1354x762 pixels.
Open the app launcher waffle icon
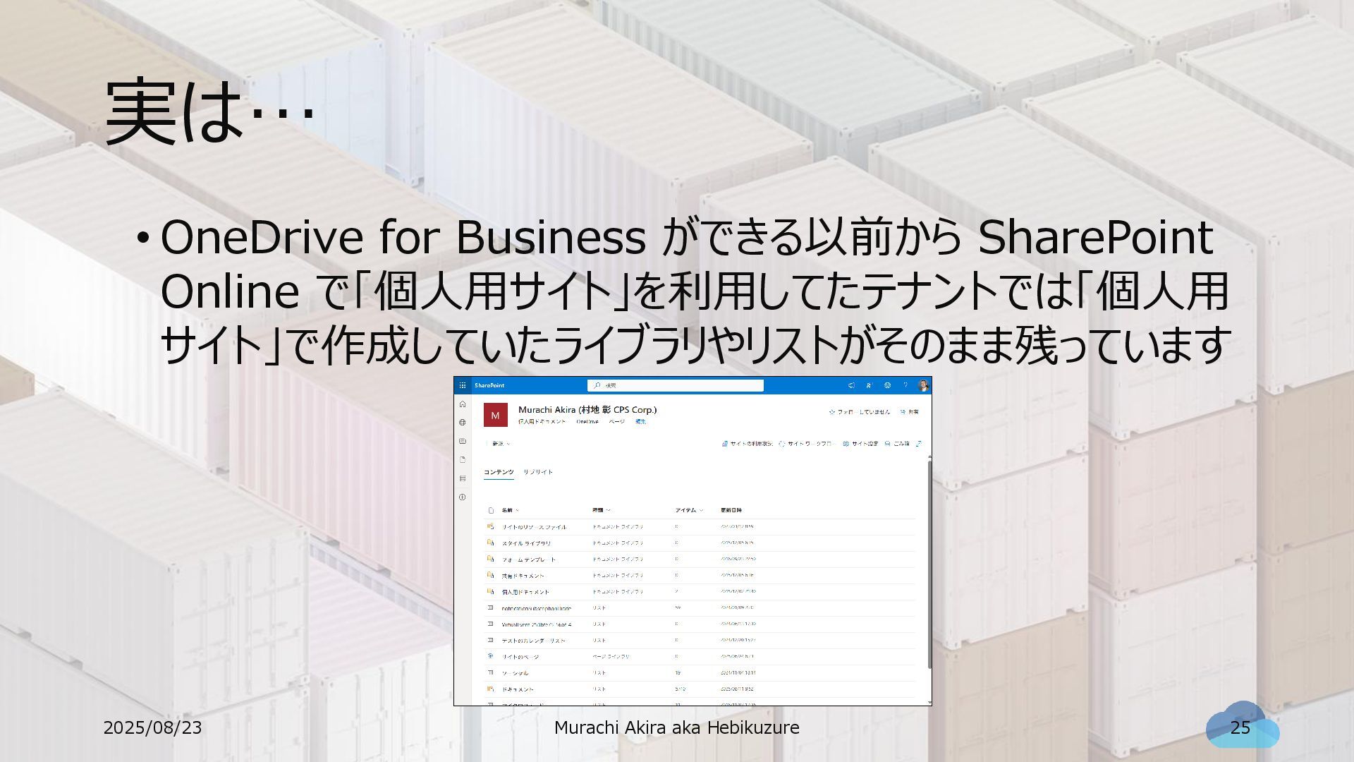[x=463, y=385]
